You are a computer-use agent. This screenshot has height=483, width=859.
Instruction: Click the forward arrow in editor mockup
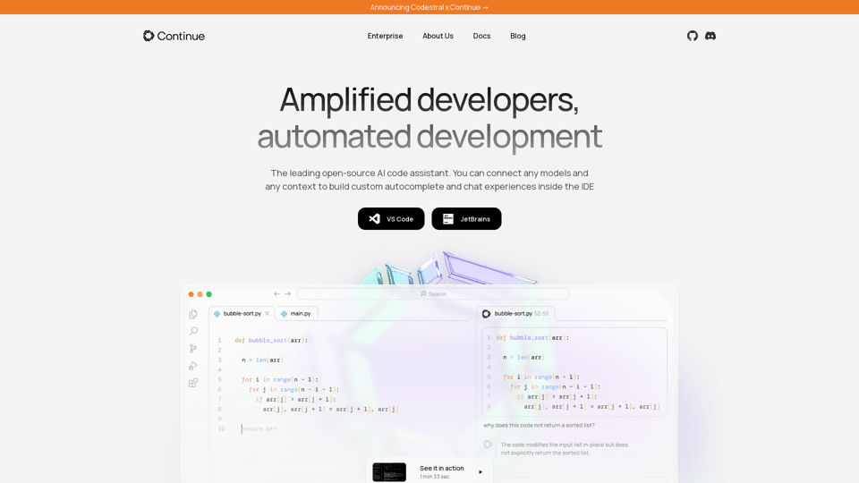coord(287,294)
